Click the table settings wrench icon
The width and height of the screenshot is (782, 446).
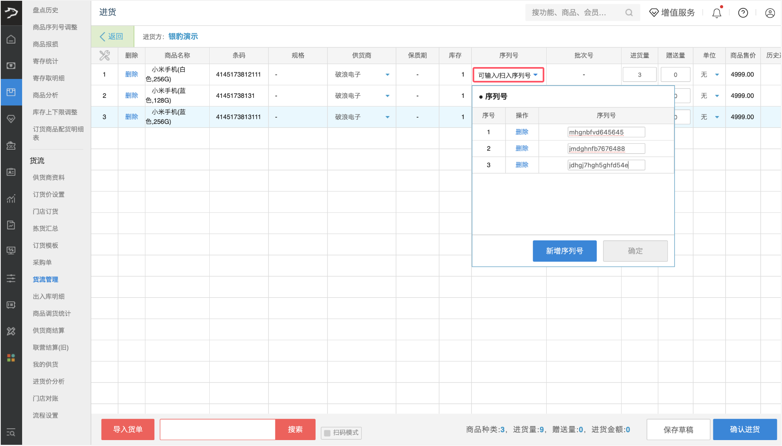pos(105,56)
